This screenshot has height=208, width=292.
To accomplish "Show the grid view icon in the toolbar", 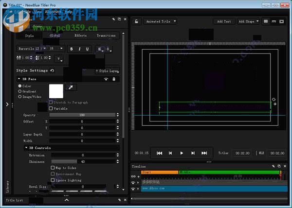I will (x=266, y=21).
